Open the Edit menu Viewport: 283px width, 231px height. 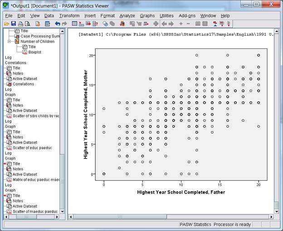[21, 16]
